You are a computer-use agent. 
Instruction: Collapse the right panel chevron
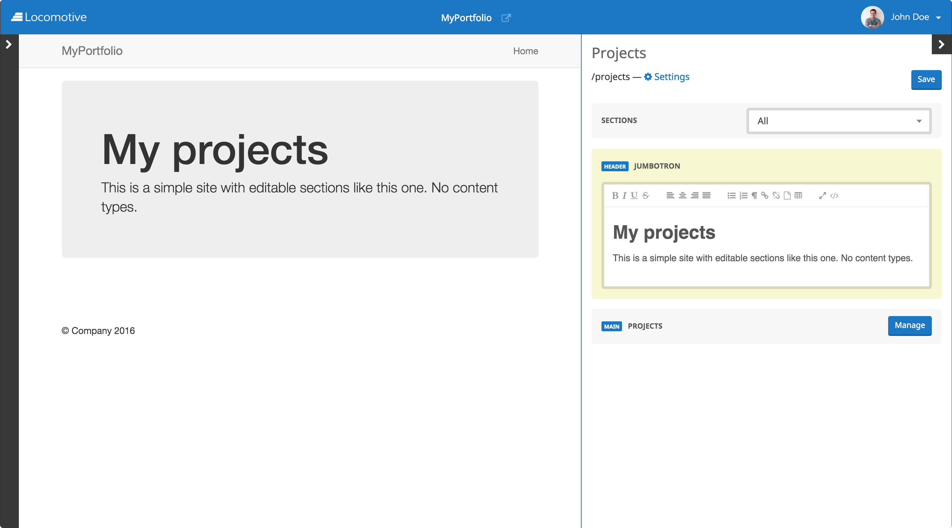coord(941,44)
